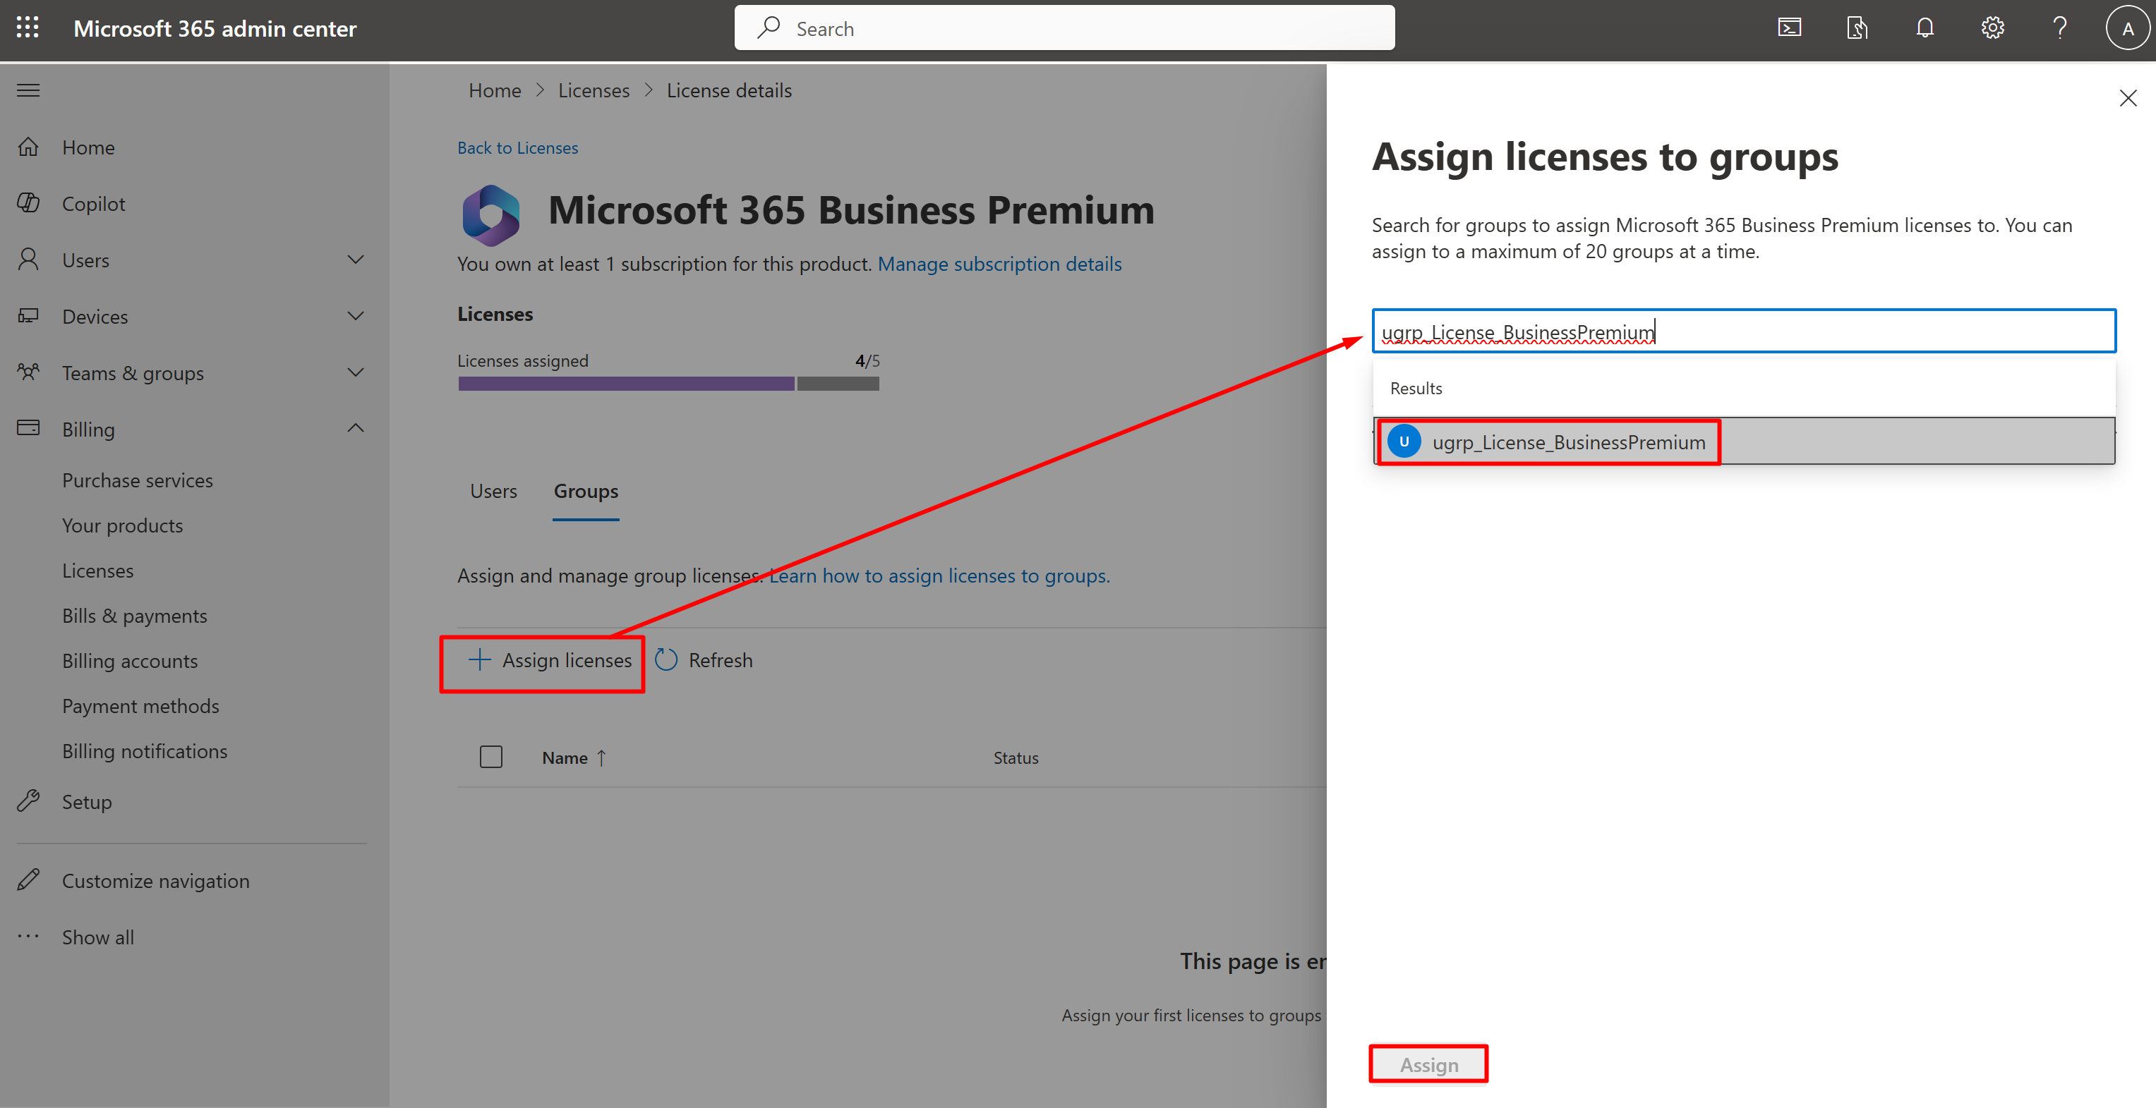Click the Refresh circular arrow icon
2156x1108 pixels.
[x=666, y=659]
